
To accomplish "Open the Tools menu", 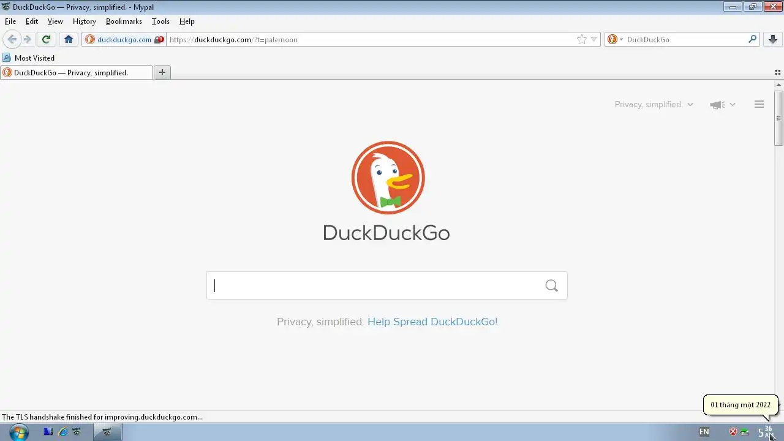I will tap(160, 21).
